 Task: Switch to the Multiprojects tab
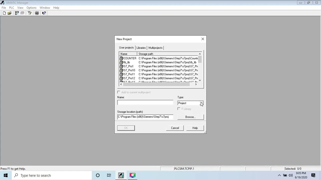(155, 48)
